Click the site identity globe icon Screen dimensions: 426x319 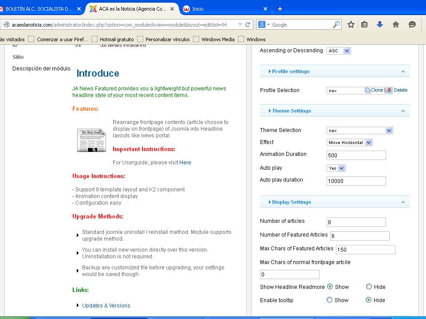pyautogui.click(x=7, y=25)
